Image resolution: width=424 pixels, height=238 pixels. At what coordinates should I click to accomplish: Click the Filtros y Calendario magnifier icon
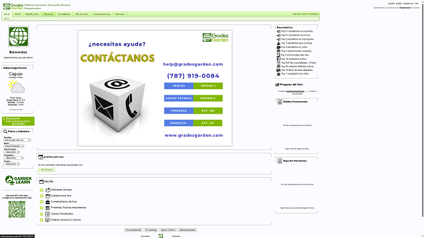pyautogui.click(x=5, y=132)
